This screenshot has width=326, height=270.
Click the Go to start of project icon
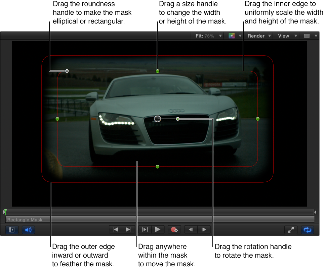(115, 229)
